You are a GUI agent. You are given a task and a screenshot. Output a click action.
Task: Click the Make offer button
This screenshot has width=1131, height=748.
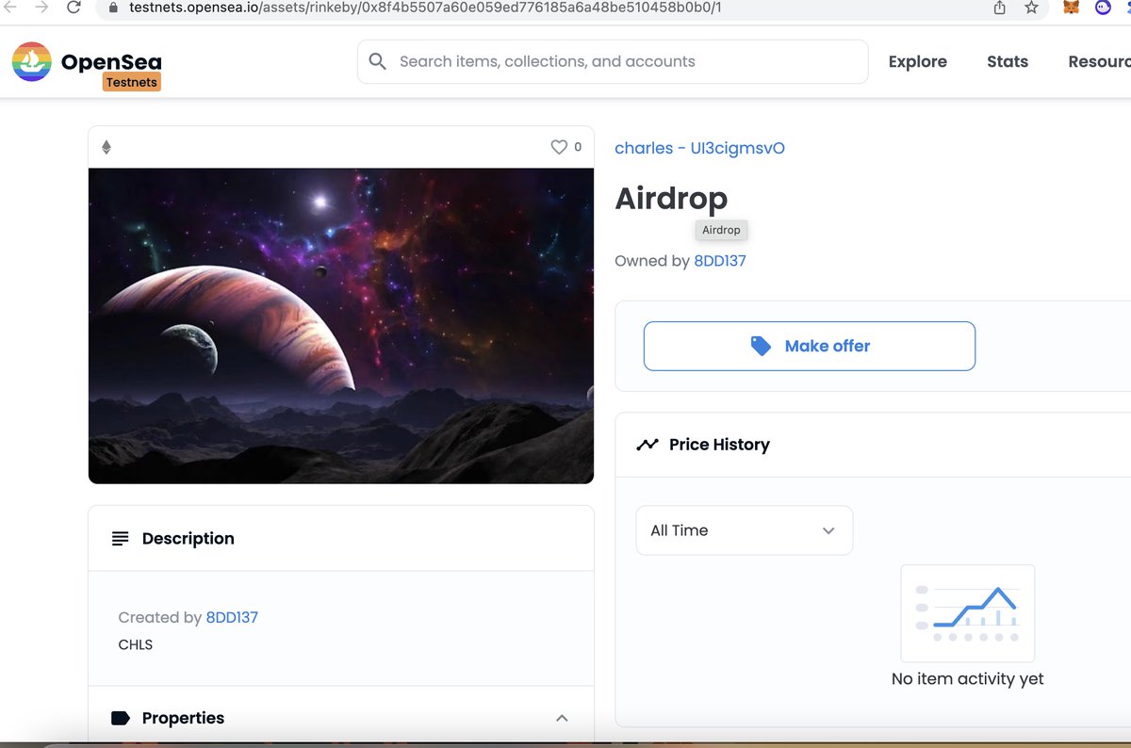[x=810, y=346]
